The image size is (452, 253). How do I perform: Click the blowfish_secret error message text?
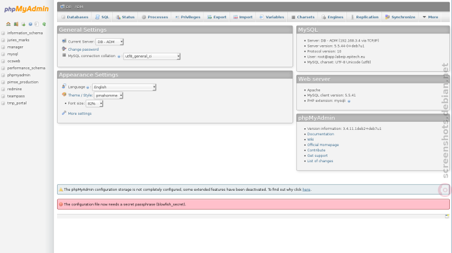[125, 204]
